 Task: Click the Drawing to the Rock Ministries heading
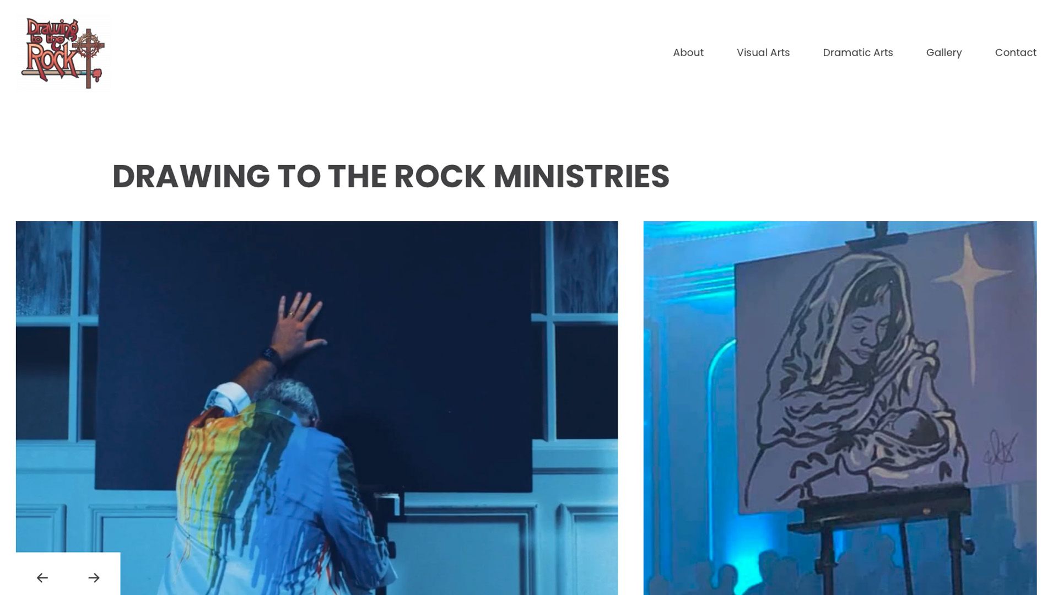391,176
